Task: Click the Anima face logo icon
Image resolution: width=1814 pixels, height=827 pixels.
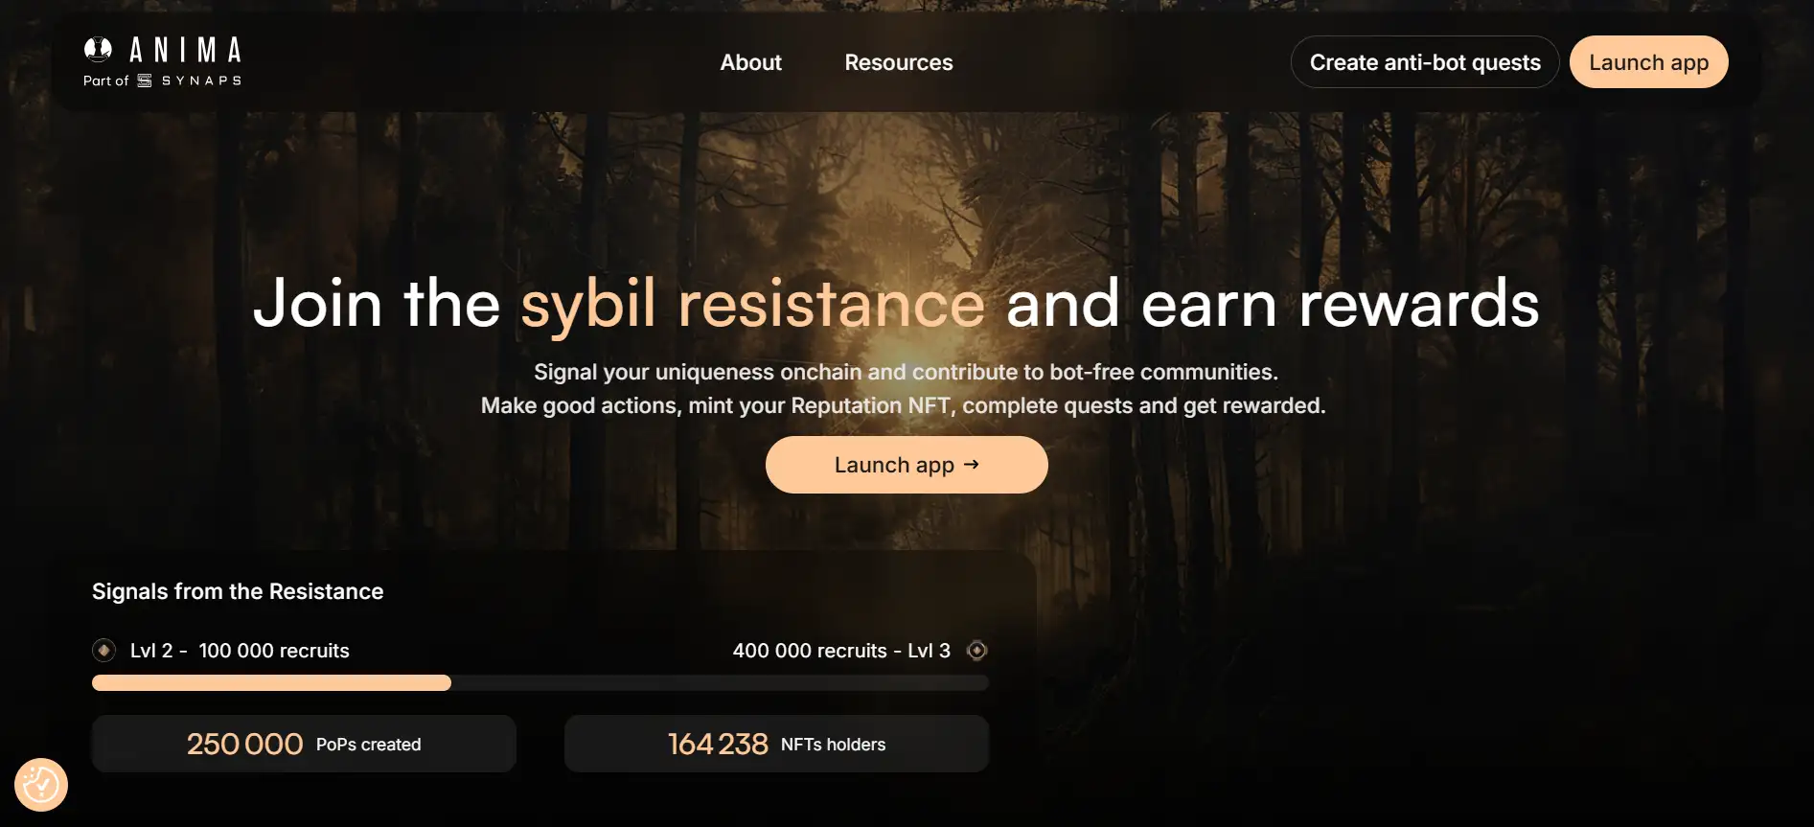Action: 98,49
